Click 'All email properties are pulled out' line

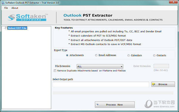(x=116, y=31)
